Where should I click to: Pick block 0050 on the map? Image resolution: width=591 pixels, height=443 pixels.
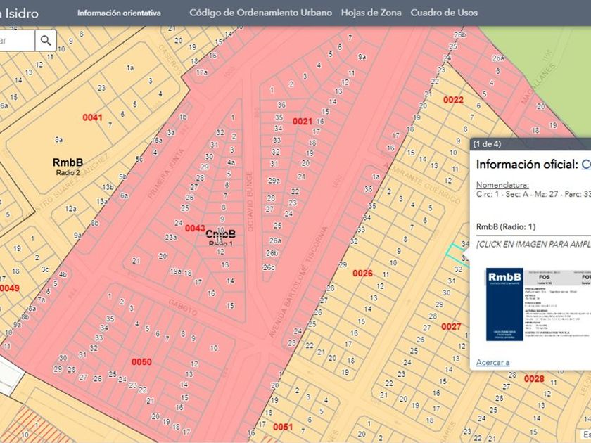(141, 361)
